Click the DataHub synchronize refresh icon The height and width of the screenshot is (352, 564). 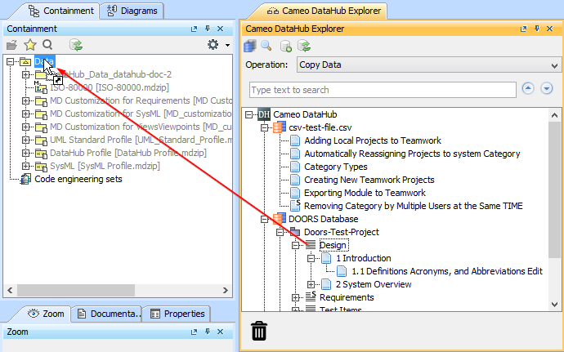click(x=304, y=46)
